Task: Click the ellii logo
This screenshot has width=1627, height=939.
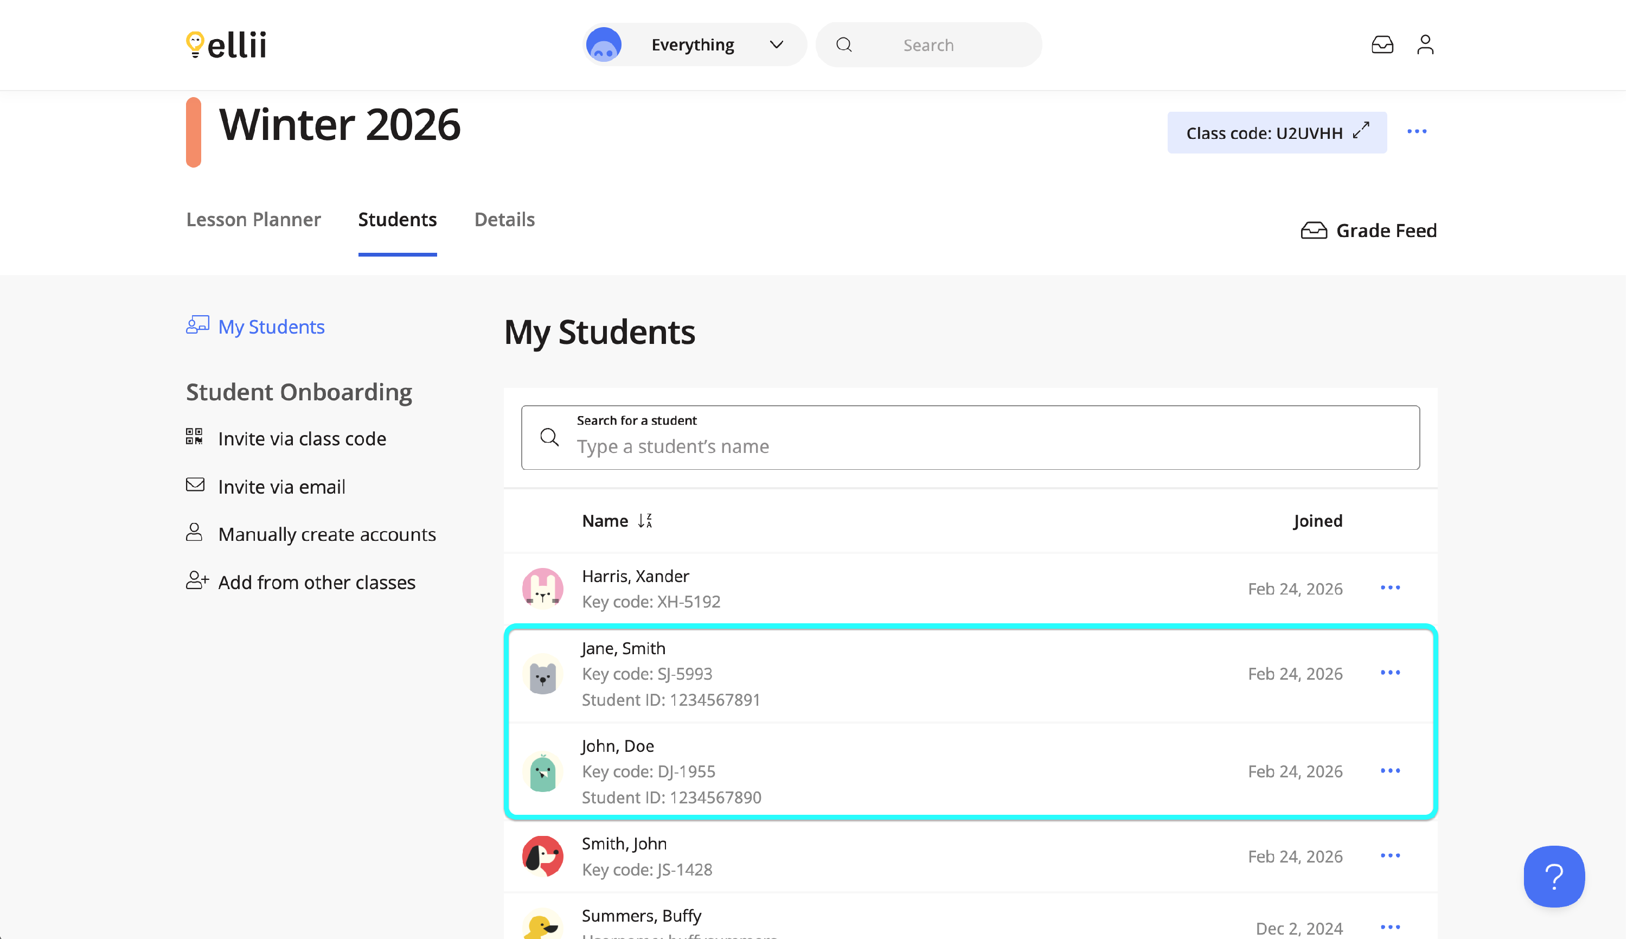Action: coord(226,44)
